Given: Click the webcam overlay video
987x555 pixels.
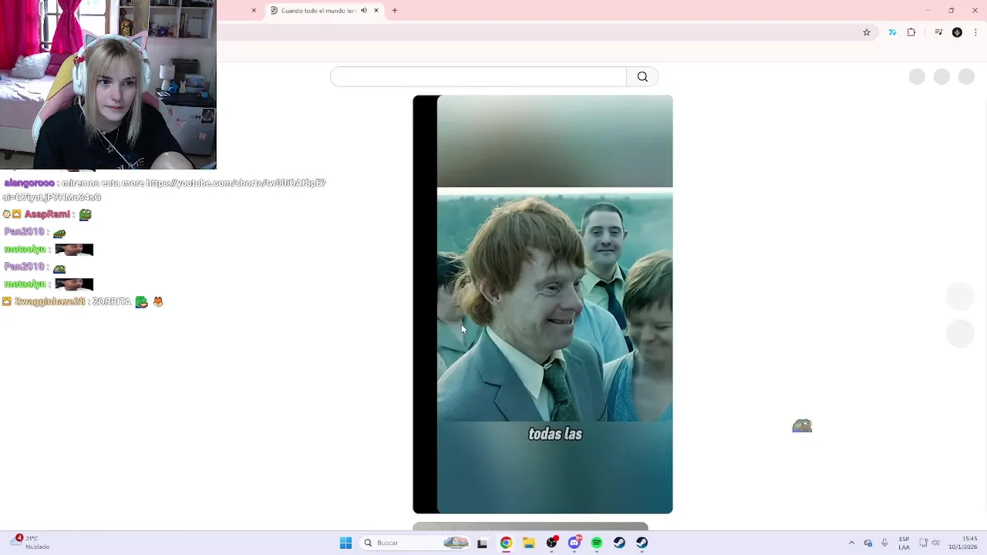Looking at the screenshot, I should [x=108, y=85].
